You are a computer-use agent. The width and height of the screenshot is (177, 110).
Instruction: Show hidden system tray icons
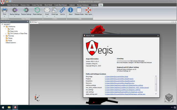pyautogui.click(x=172, y=108)
